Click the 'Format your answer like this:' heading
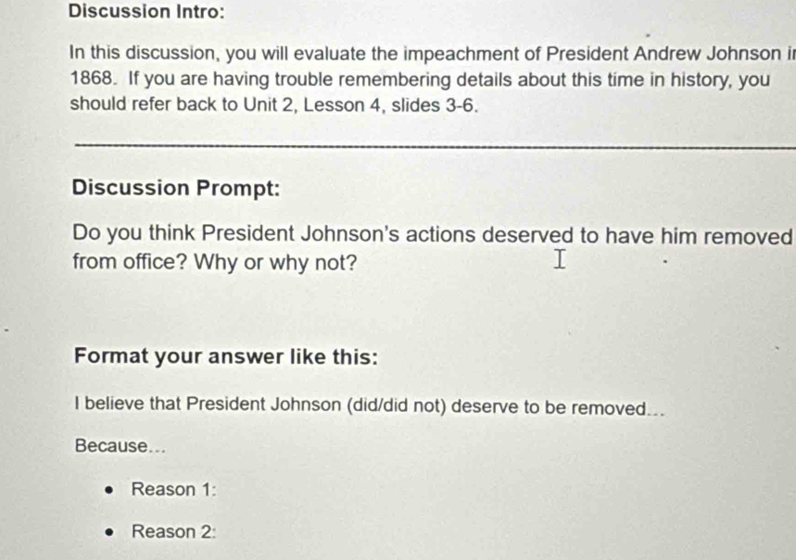This screenshot has height=560, width=796. coord(226,356)
